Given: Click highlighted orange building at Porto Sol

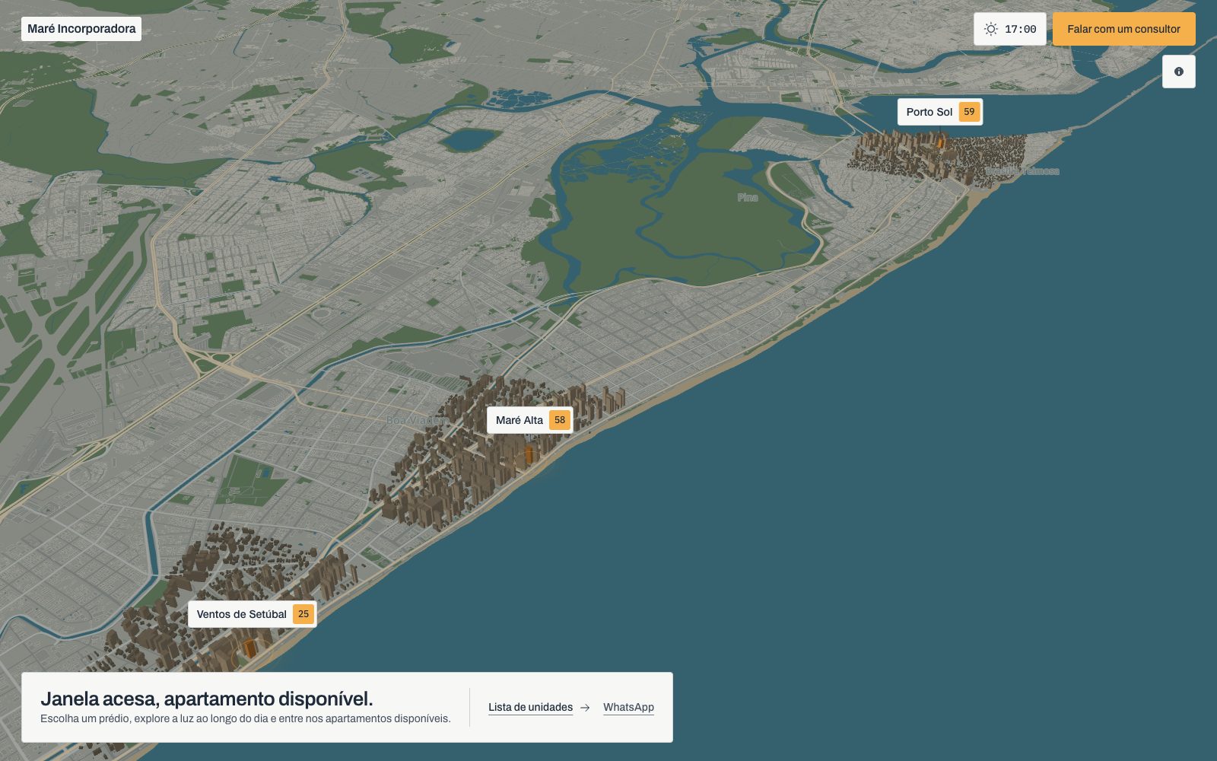Looking at the screenshot, I should [940, 142].
